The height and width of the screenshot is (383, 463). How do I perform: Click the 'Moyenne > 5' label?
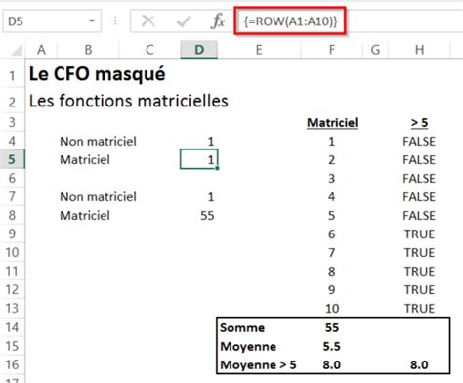(x=258, y=364)
